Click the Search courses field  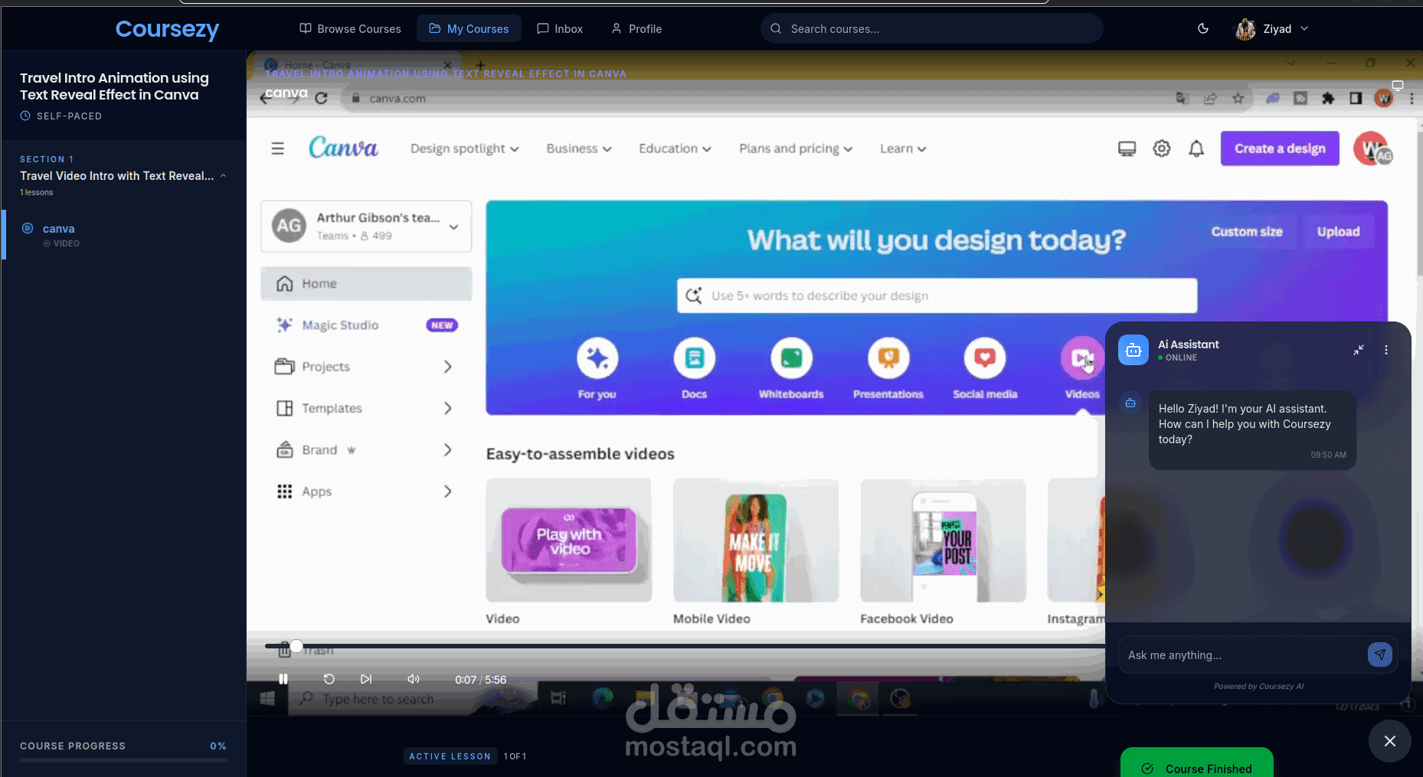pyautogui.click(x=931, y=29)
